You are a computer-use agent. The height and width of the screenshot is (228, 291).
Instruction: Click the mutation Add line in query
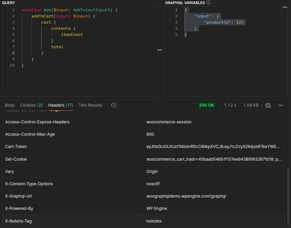[x=69, y=10]
